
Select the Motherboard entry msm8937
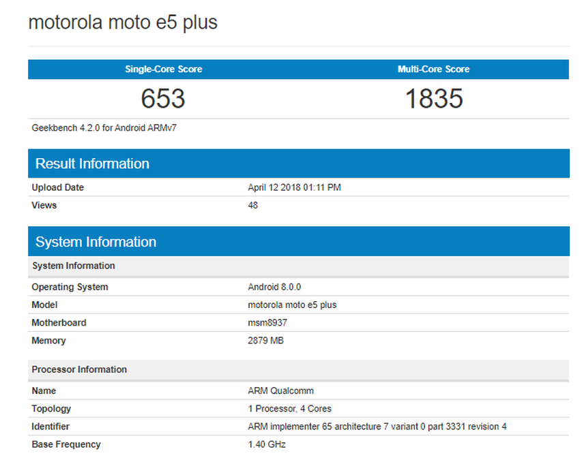[267, 322]
